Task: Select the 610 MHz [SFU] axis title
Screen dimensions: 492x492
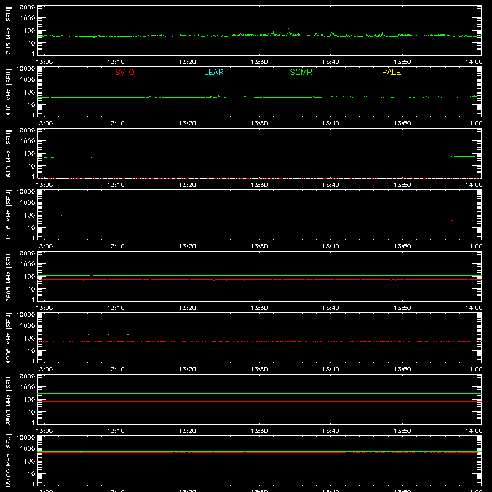Action: tap(8, 153)
